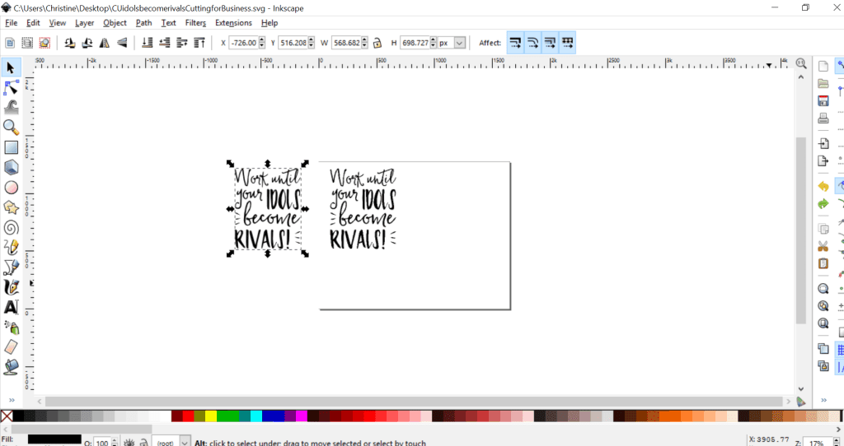
Task: Click the zoom percentage field
Action: pyautogui.click(x=816, y=443)
